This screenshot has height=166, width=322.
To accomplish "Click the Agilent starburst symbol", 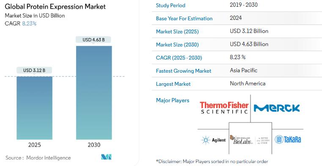I will pyautogui.click(x=206, y=140).
